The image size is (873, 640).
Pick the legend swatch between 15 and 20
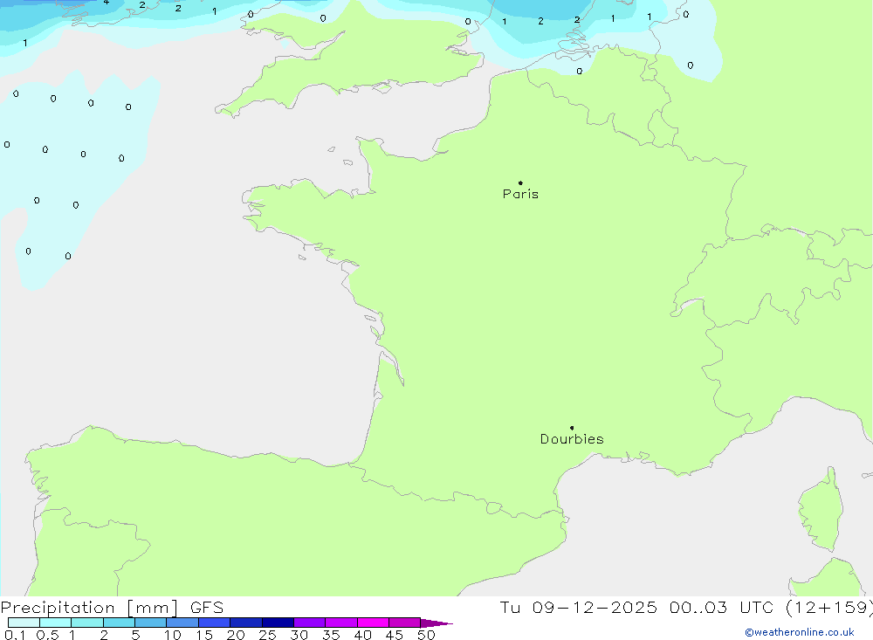[x=215, y=623]
